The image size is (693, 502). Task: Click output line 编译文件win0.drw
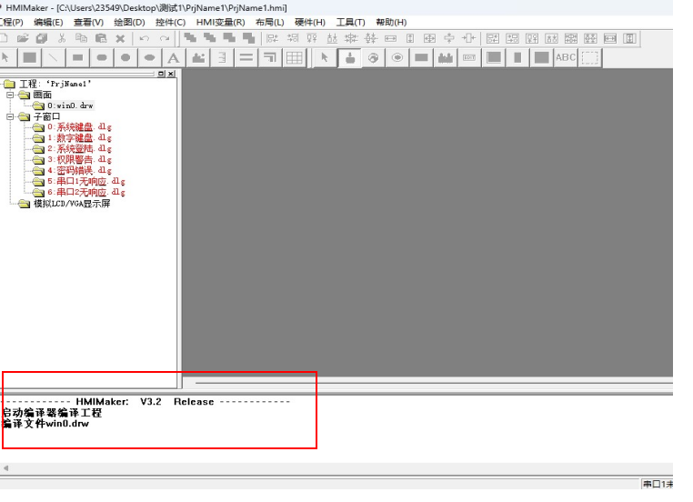pyautogui.click(x=45, y=424)
